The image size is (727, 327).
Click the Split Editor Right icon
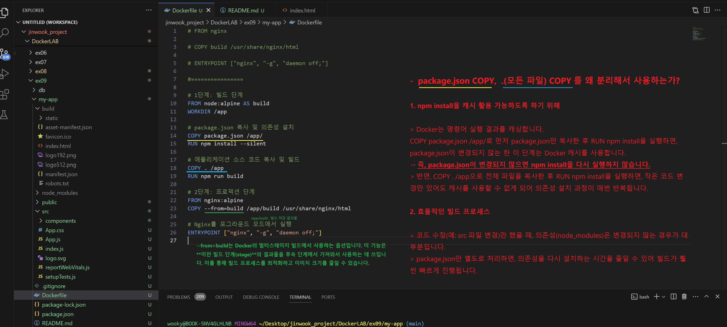coord(706,10)
